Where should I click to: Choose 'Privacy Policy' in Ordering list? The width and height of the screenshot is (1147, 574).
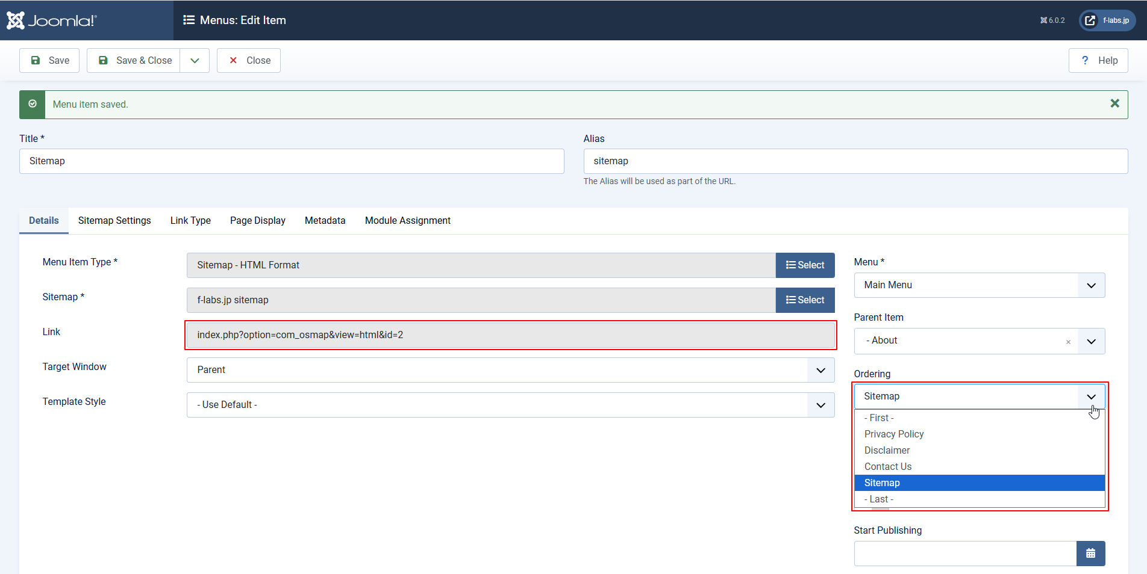click(894, 434)
